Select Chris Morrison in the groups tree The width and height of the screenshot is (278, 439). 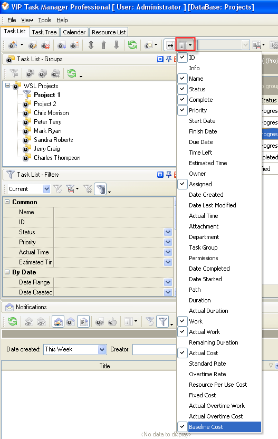51,113
